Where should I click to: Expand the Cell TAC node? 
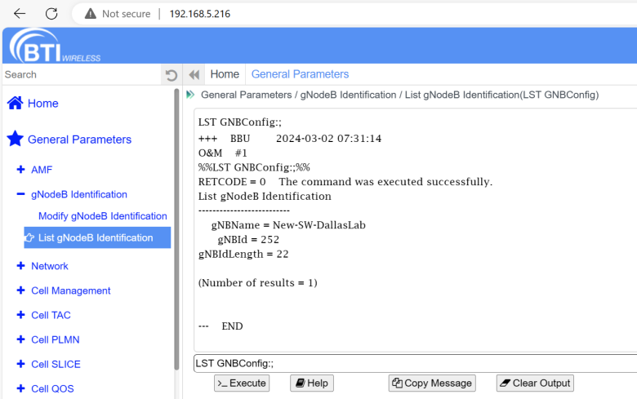20,315
